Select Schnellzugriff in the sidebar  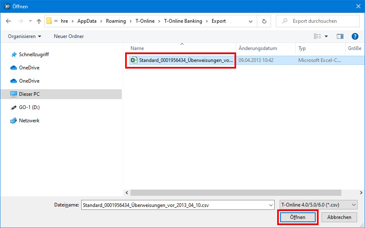pyautogui.click(x=34, y=55)
